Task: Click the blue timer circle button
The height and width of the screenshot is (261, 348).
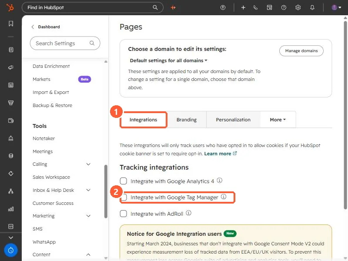Action: tap(11, 251)
